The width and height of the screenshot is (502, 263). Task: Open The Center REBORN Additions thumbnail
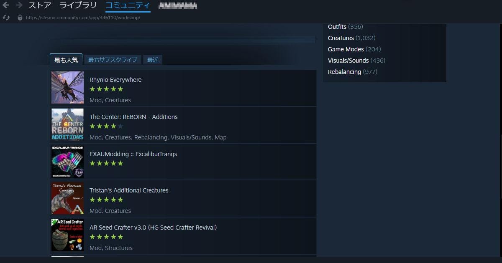[67, 124]
